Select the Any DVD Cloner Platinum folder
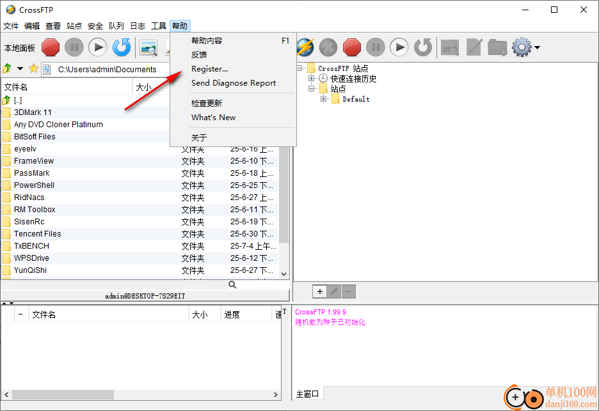The height and width of the screenshot is (411, 599). [86, 125]
